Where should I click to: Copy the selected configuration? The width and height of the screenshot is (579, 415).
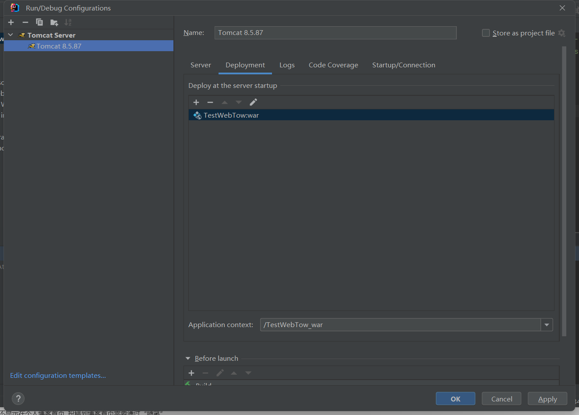(x=39, y=22)
